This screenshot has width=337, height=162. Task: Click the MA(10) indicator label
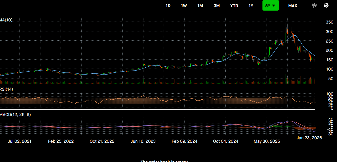[6, 20]
